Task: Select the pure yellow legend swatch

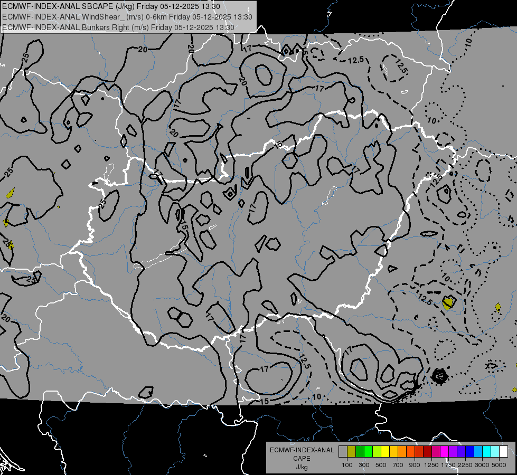Action: [385, 451]
